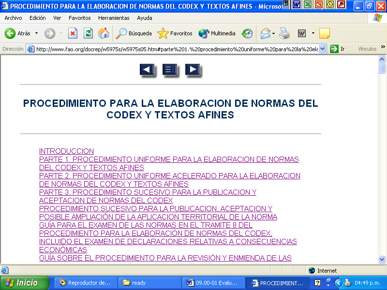Click the page icon in status bar
The width and height of the screenshot is (387, 290).
coord(5,270)
